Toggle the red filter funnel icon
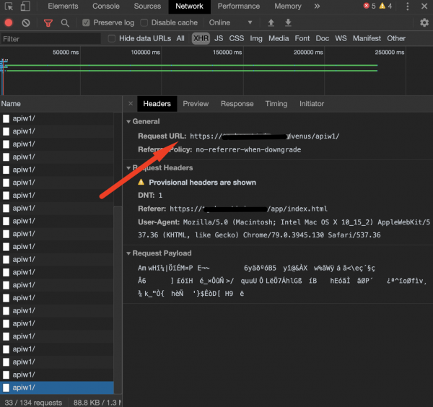The image size is (433, 407). tap(48, 23)
